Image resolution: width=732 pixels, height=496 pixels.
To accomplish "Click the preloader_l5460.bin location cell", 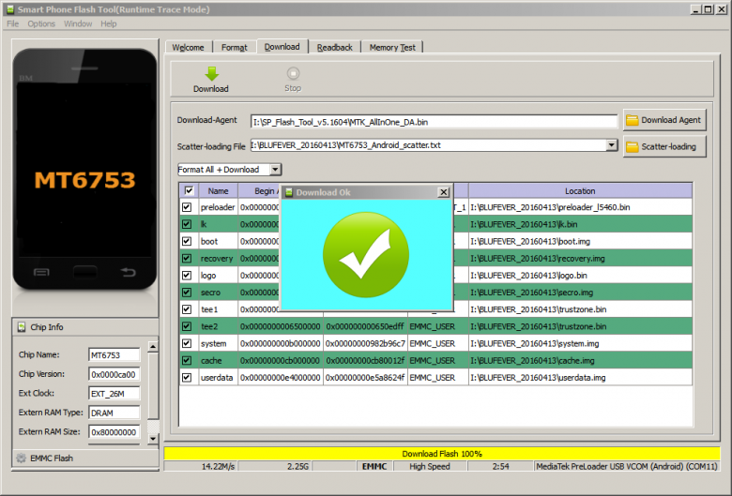I will tap(580, 207).
